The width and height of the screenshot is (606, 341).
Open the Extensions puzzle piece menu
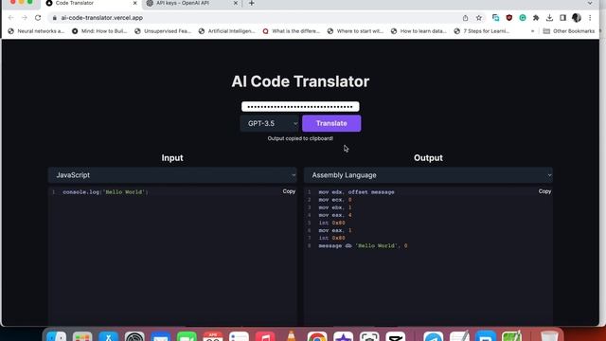click(x=536, y=18)
